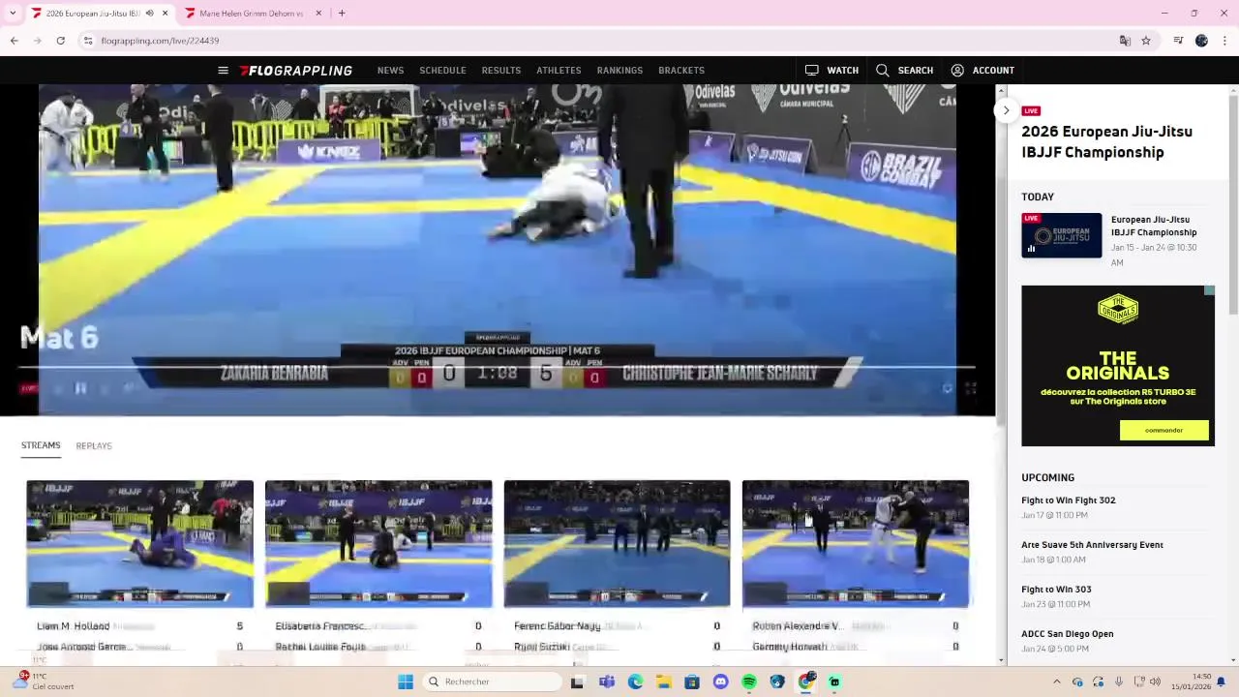Screen dimensions: 1239x697
Task: Click the 2026 European Jiu-Jitsu IBJJF Championship heading
Action: pos(1106,141)
